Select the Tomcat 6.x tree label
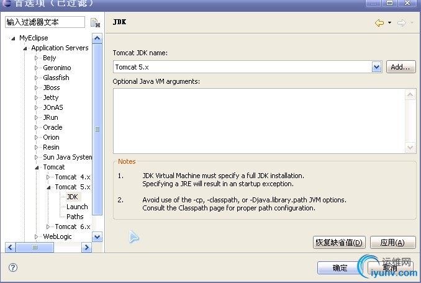Image resolution: width=421 pixels, height=283 pixels. [73, 227]
